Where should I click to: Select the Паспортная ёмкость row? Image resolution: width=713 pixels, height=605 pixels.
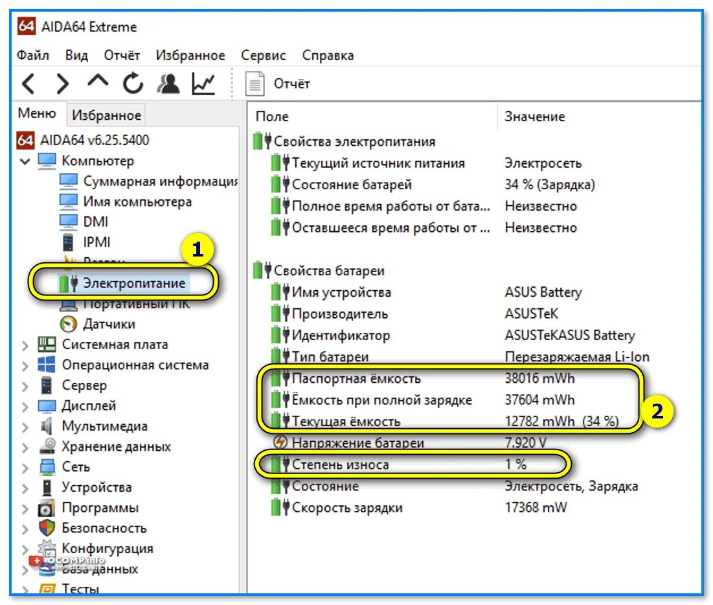(x=422, y=378)
